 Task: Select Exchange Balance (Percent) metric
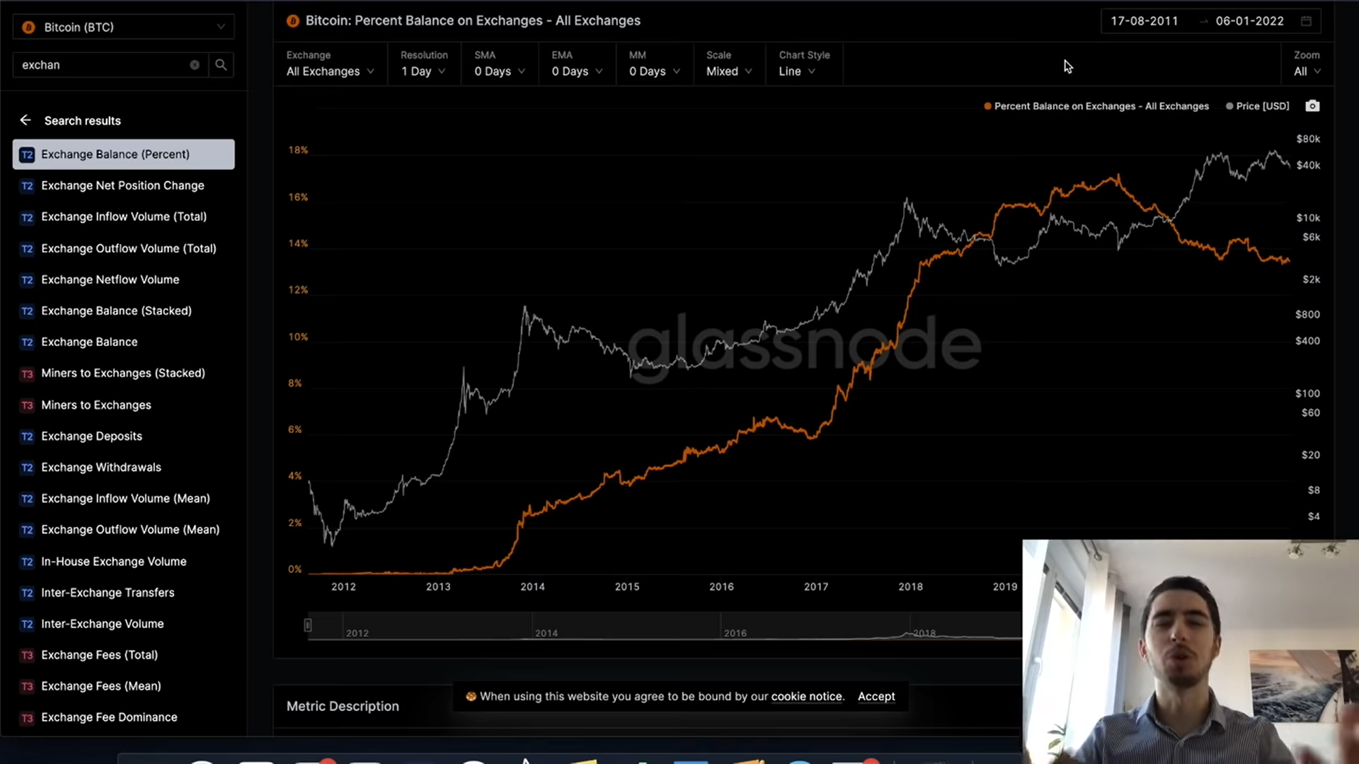click(123, 154)
